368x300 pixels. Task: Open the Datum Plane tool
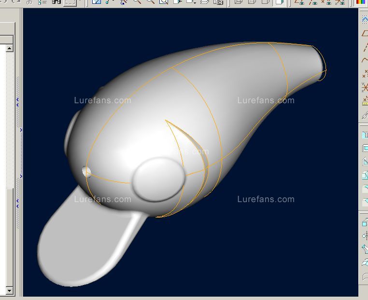point(365,33)
